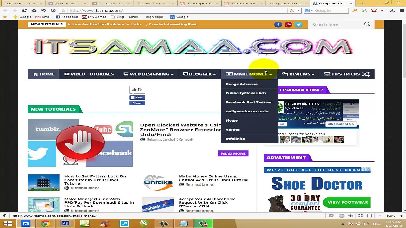Open the downloads arrow icon
The image size is (406, 228).
click(392, 10)
